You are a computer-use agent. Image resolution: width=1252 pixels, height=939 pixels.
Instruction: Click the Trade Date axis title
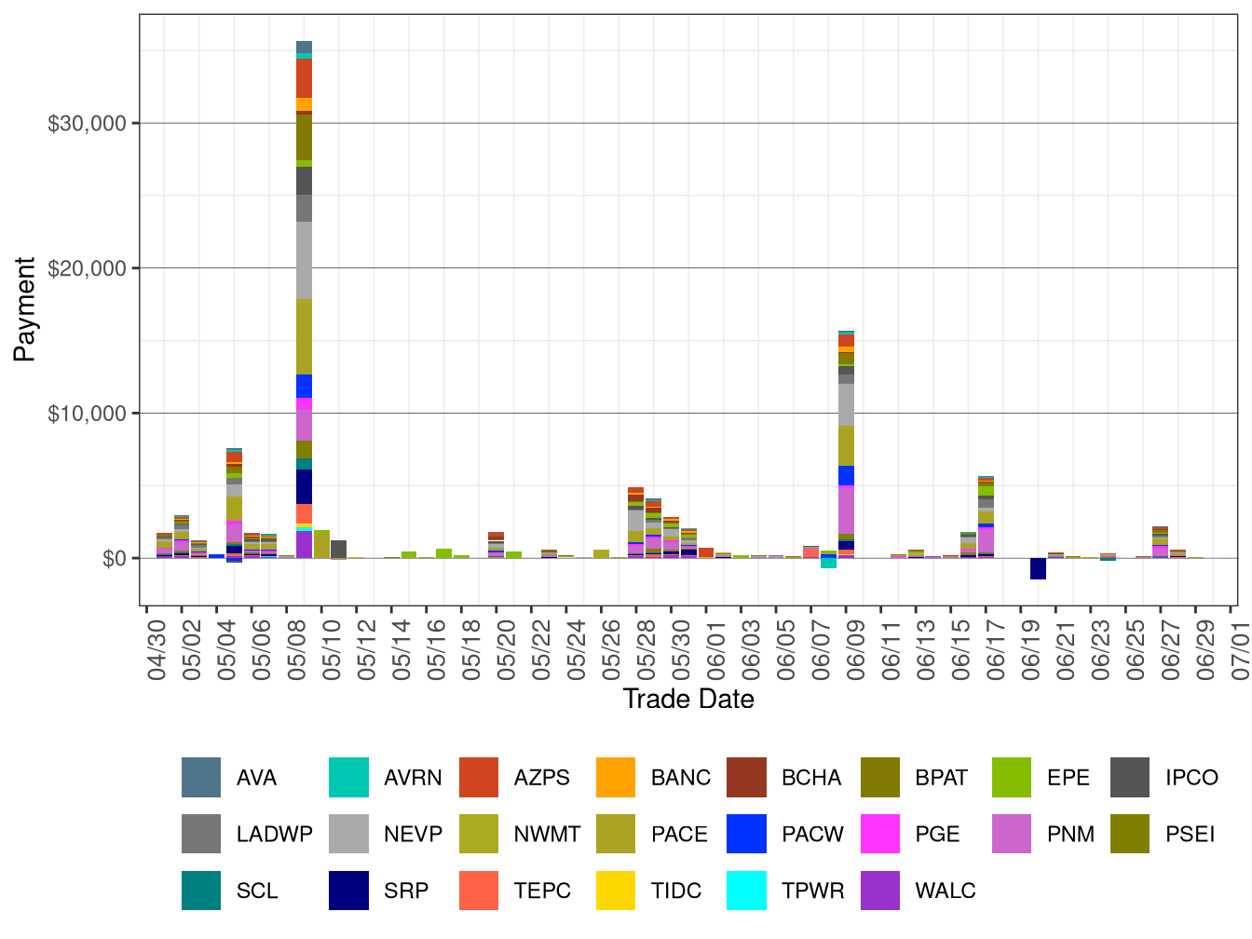tap(687, 699)
